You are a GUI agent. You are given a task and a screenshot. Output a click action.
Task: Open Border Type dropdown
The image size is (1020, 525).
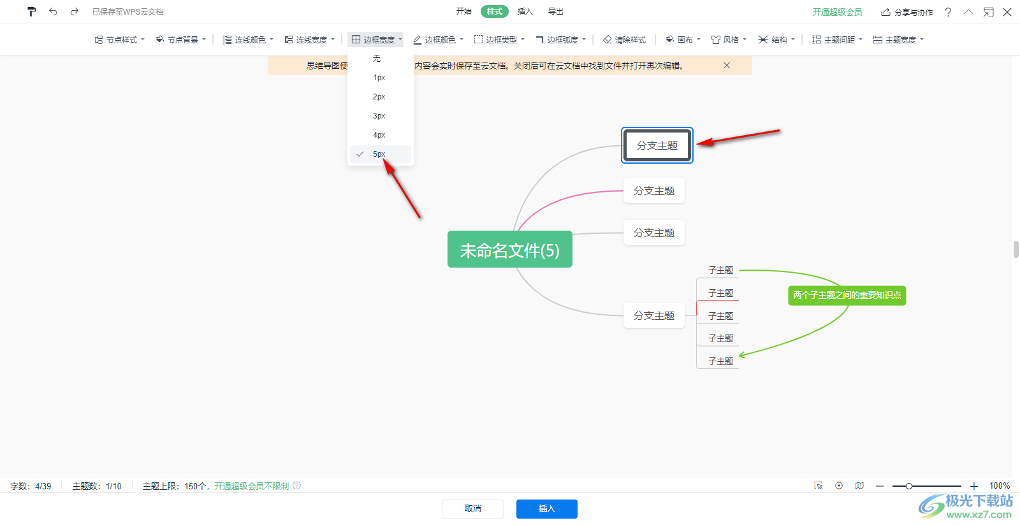[x=500, y=40]
